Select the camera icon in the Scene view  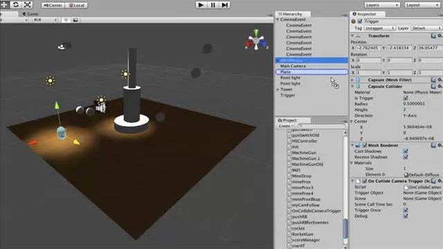click(61, 47)
